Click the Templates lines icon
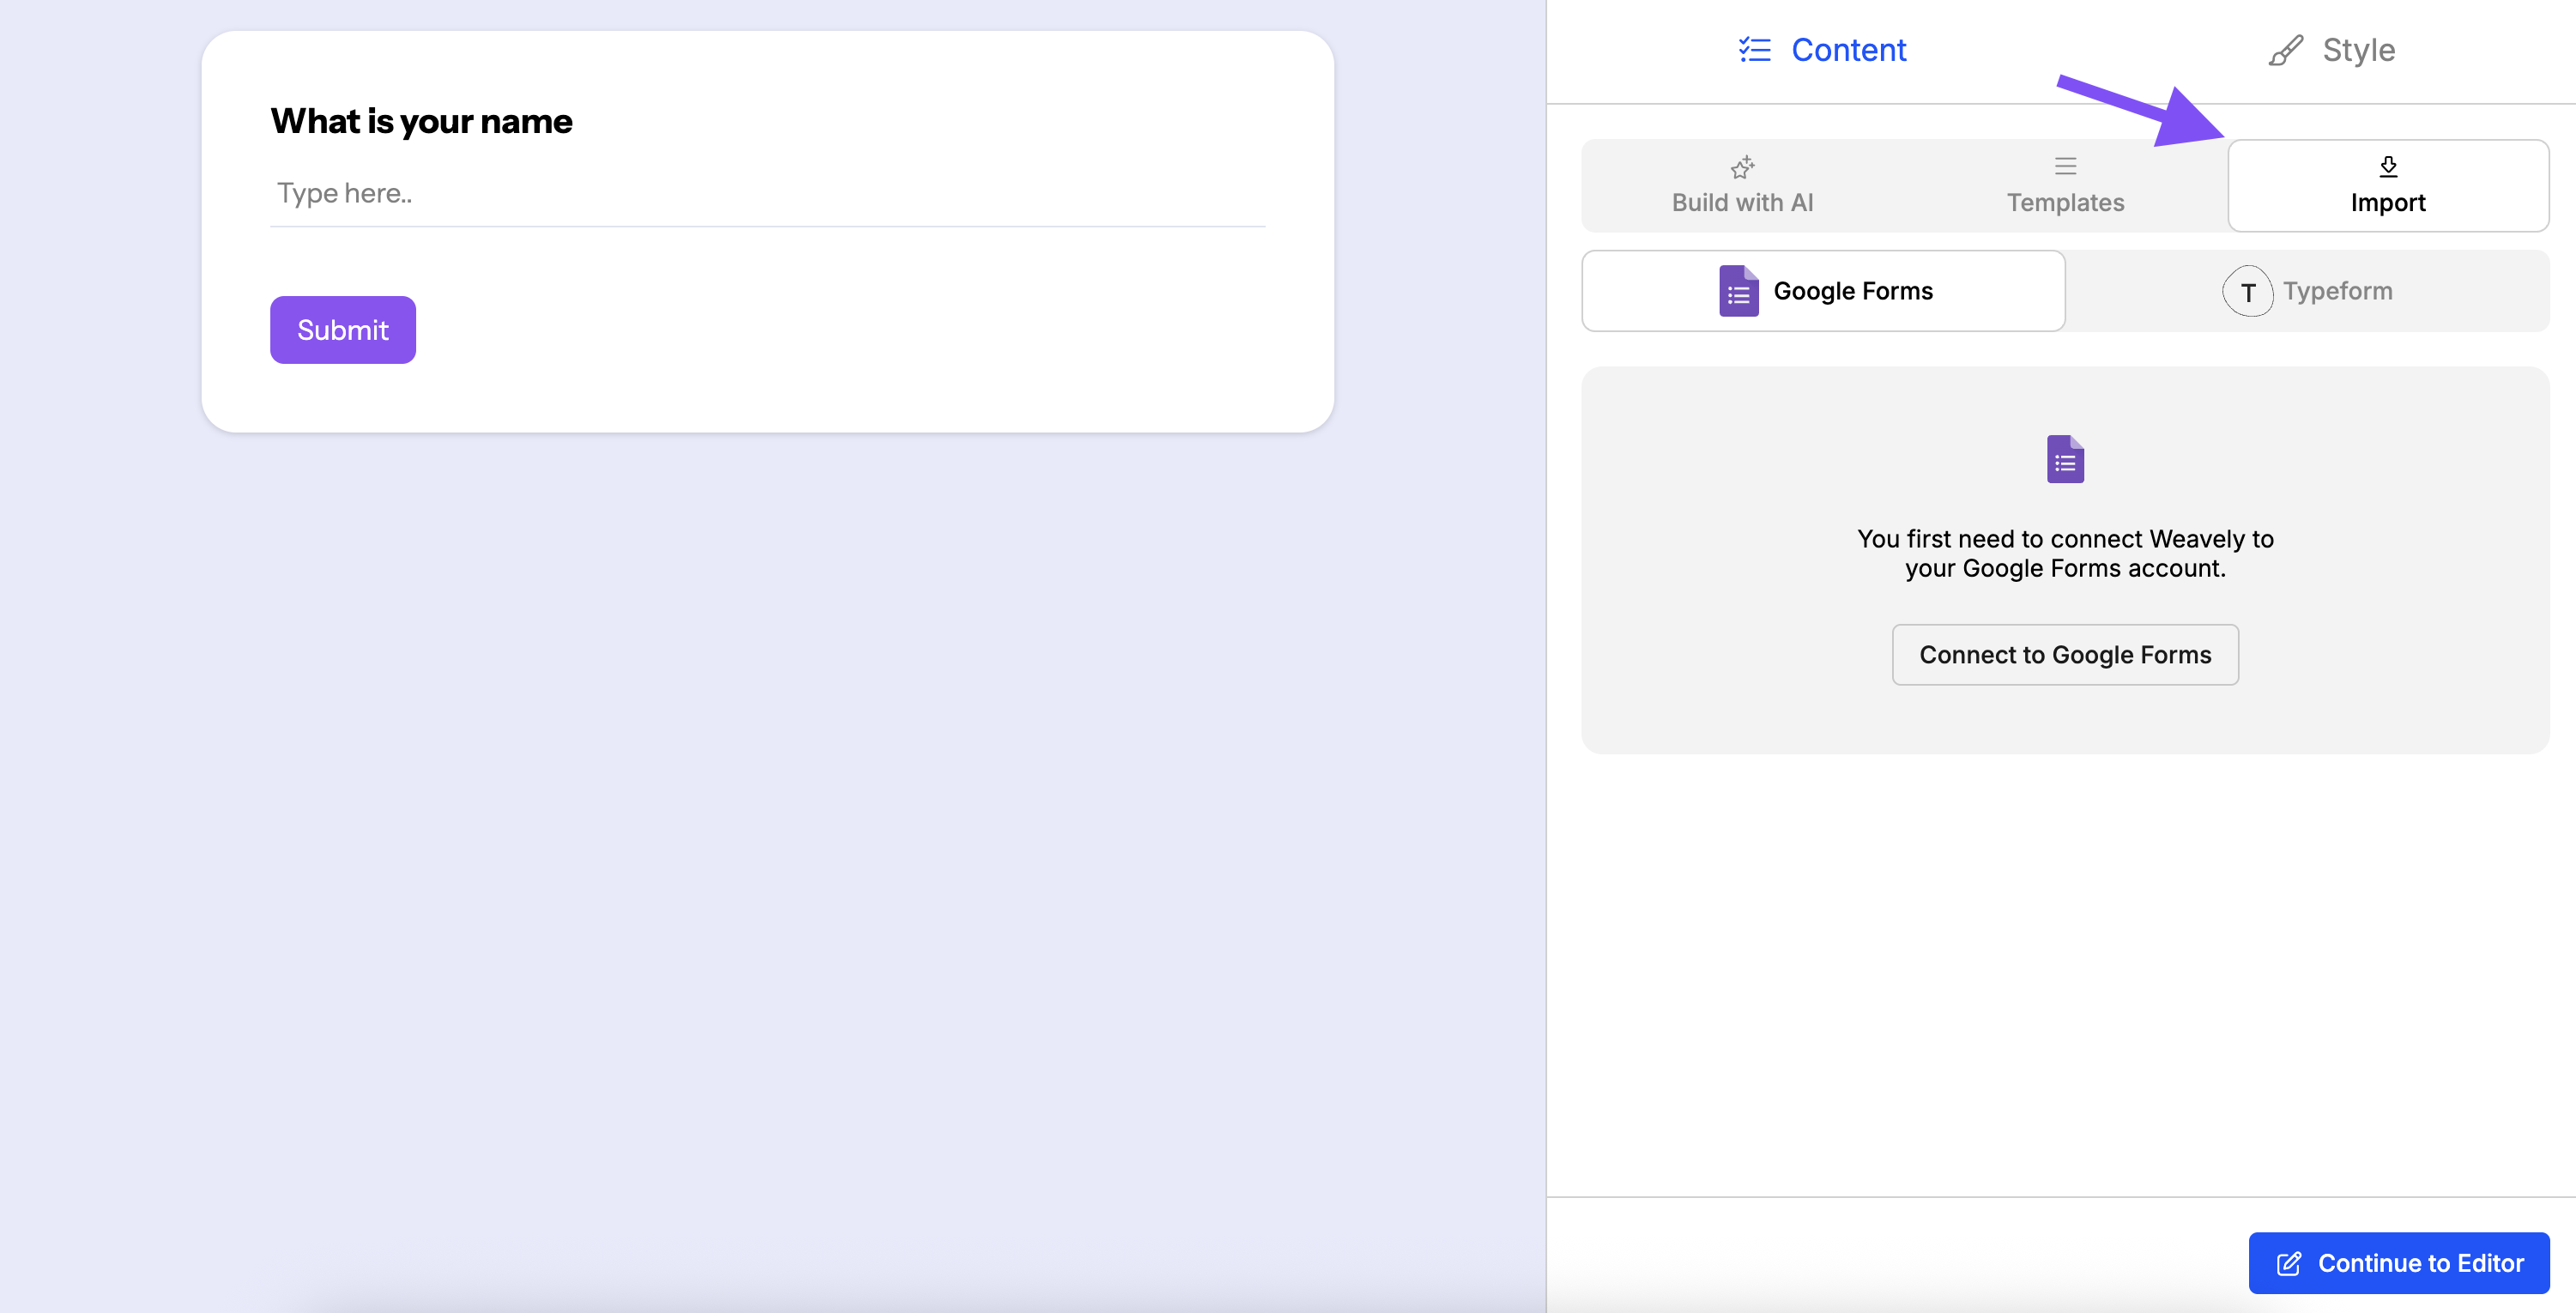2576x1313 pixels. (2065, 165)
